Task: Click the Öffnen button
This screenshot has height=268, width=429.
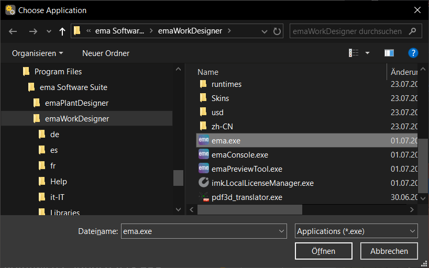Action: pos(323,251)
